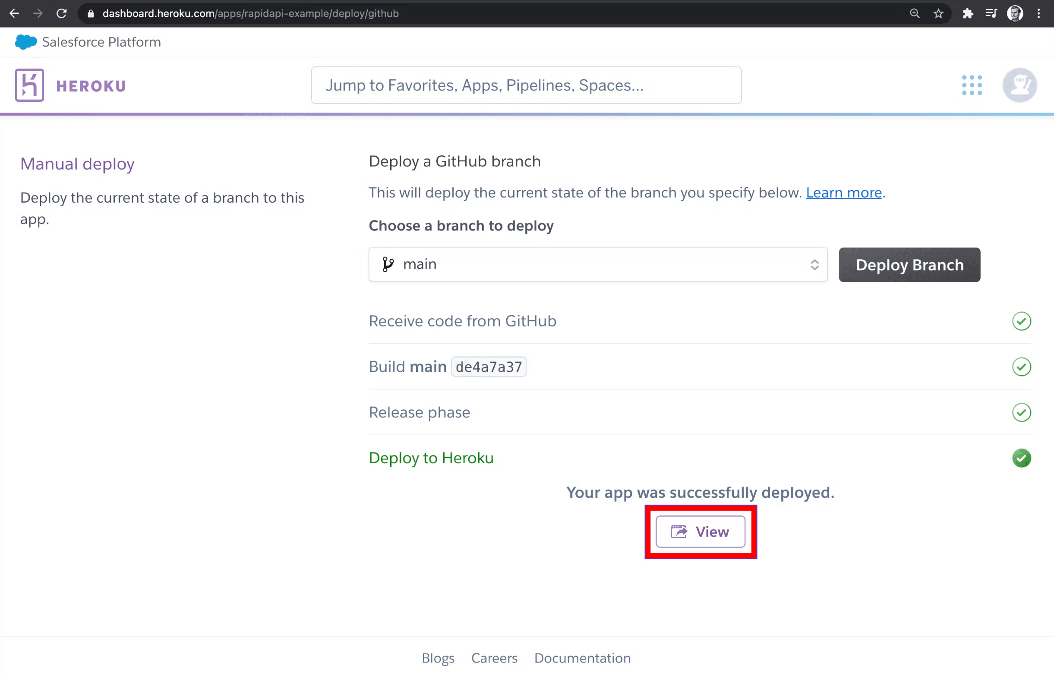Click the View app button

(700, 531)
